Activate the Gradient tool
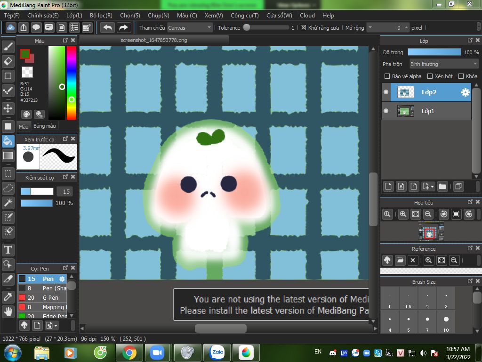The image size is (482, 362). click(x=8, y=156)
